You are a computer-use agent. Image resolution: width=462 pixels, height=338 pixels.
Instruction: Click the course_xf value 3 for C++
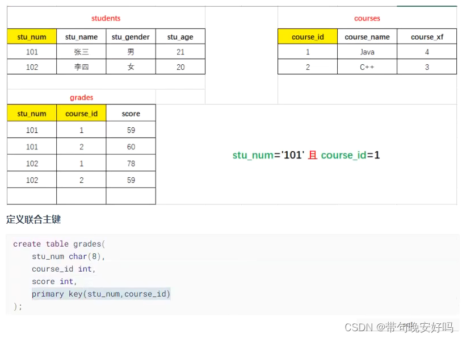[427, 67]
